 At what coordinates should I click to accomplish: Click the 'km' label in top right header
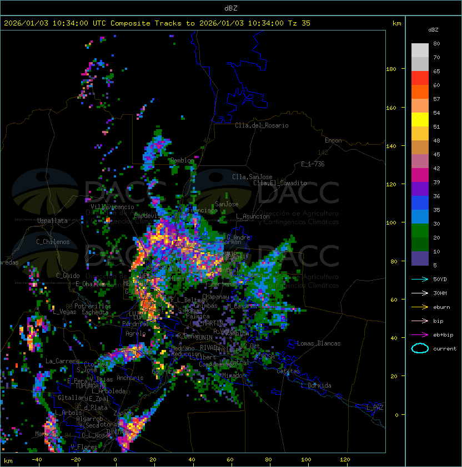[396, 23]
